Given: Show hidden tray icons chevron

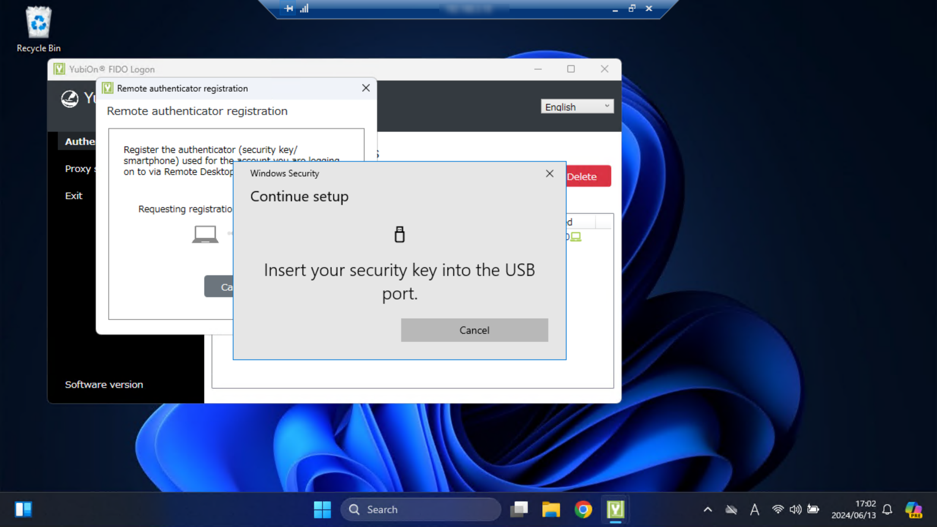Looking at the screenshot, I should coord(708,509).
